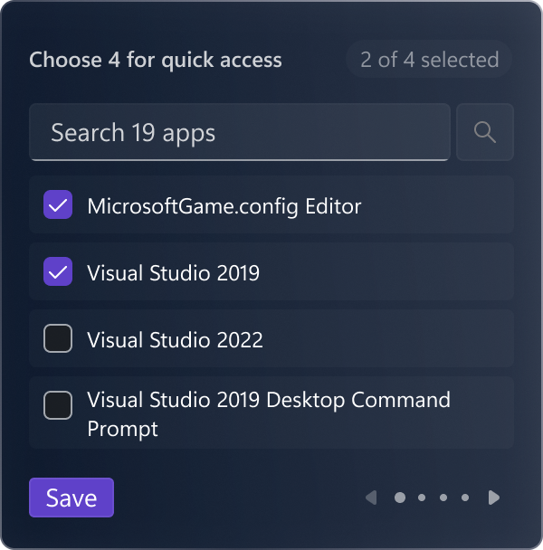This screenshot has height=550, width=543.
Task: Select the first pagination dot
Action: 400,498
